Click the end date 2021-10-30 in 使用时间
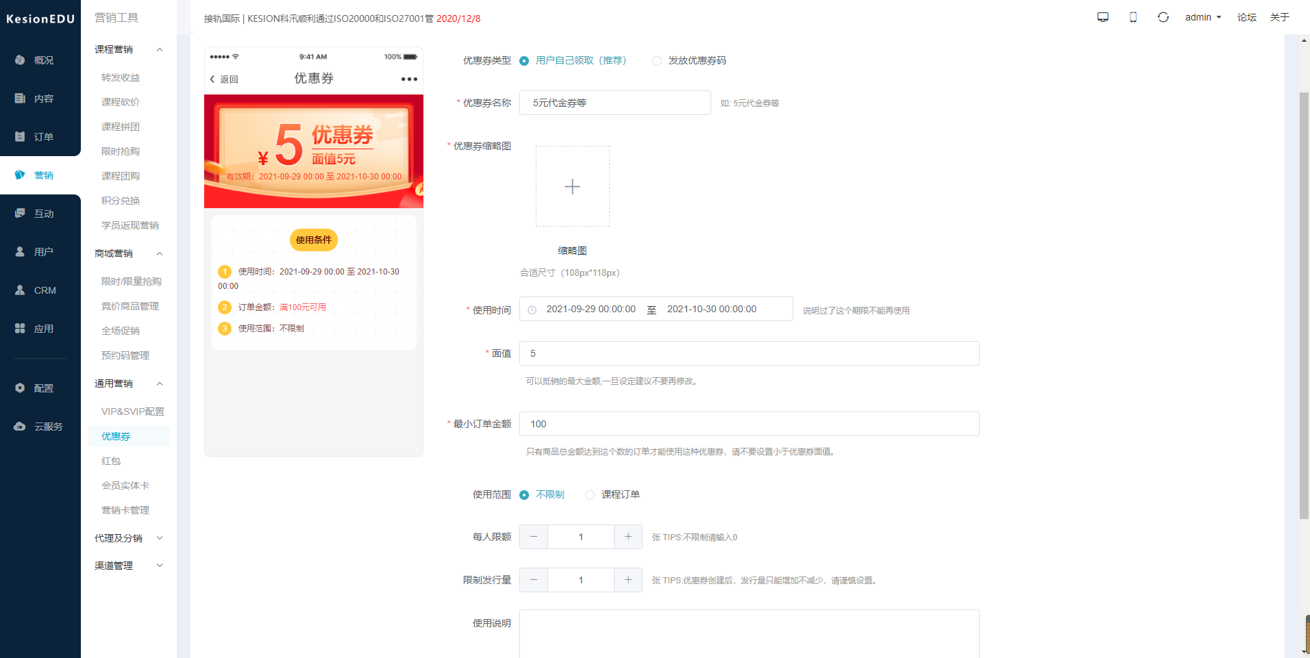1310x658 pixels. click(712, 309)
